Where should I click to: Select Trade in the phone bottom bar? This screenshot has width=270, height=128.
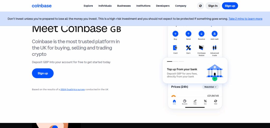(195, 102)
